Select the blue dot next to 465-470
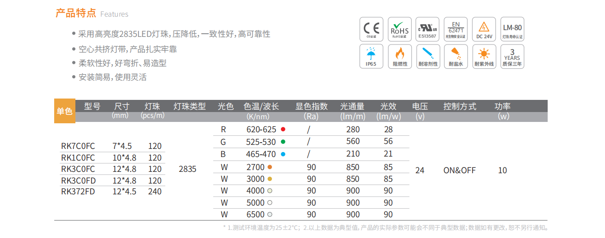Image resolution: width=605 pixels, height=238 pixels. (283, 154)
